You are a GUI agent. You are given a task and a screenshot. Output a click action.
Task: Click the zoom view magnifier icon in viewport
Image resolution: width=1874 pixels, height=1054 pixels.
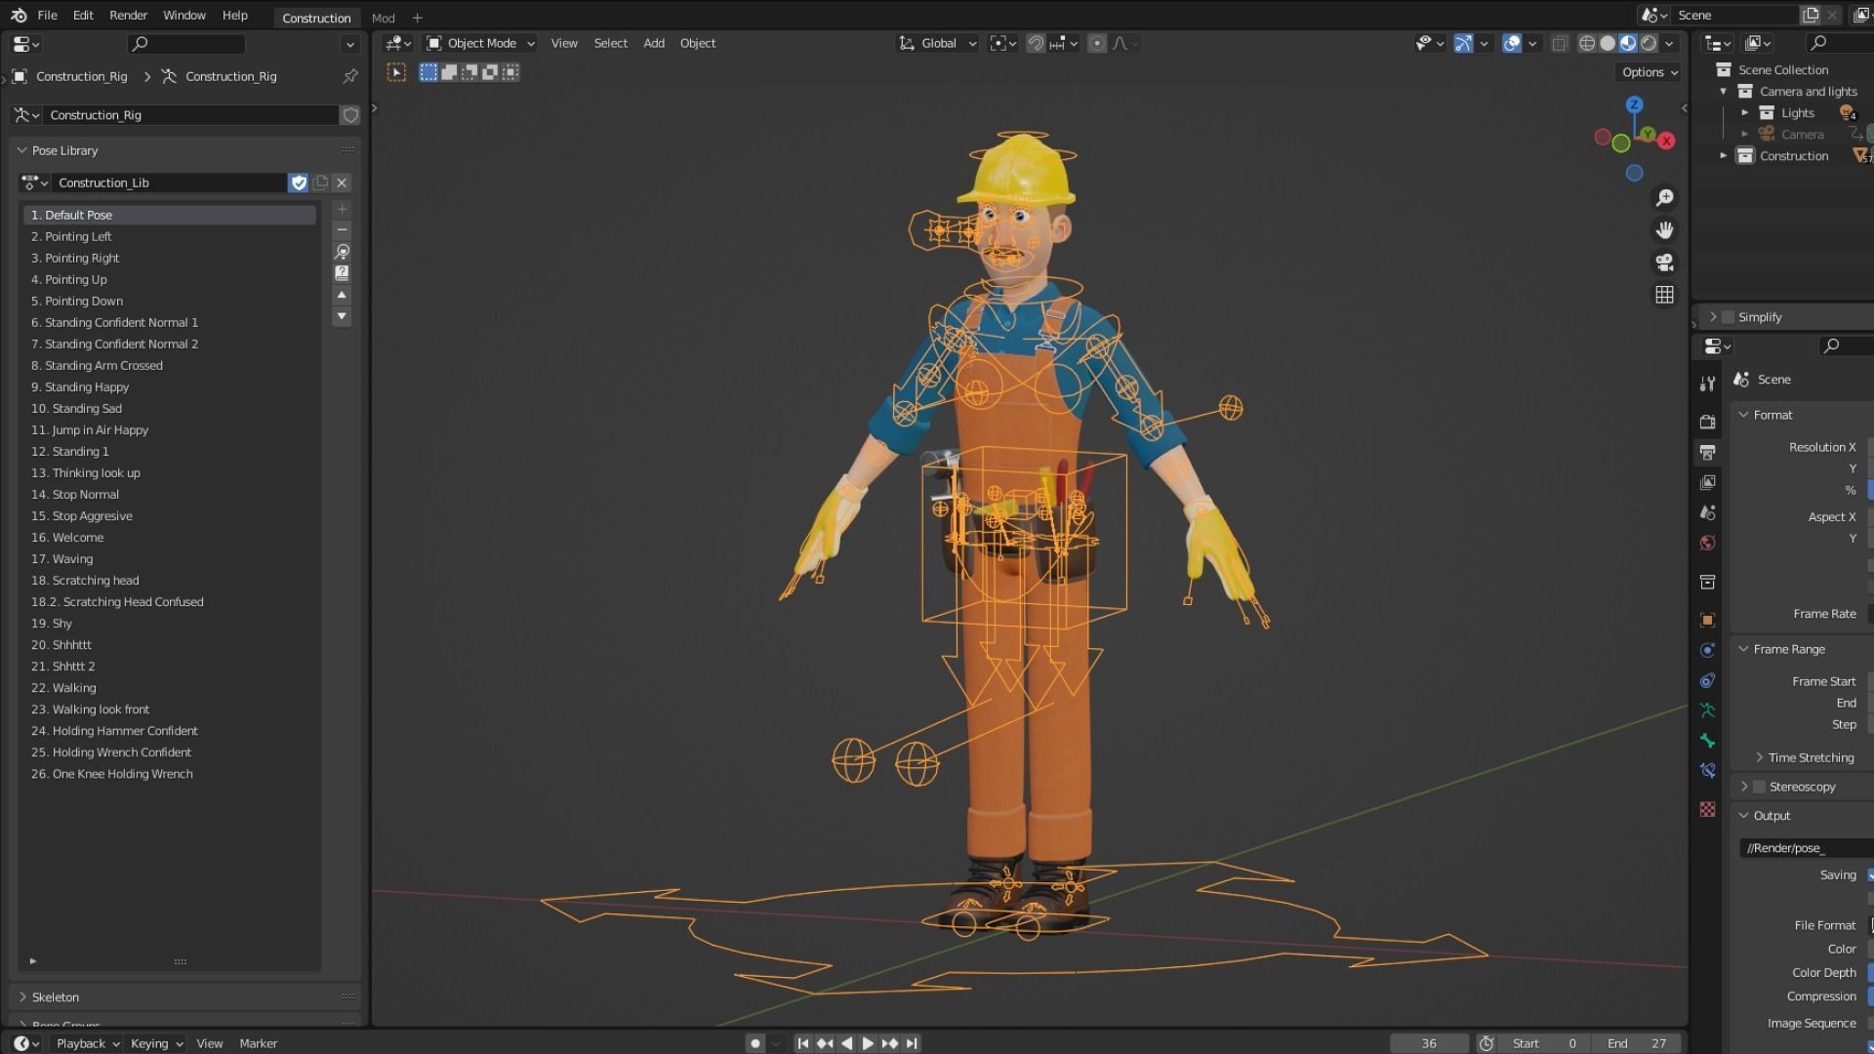pyautogui.click(x=1665, y=198)
